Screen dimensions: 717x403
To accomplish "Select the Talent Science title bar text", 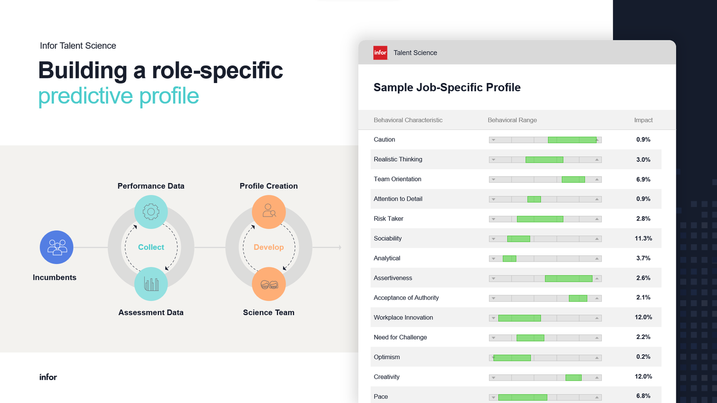I will (x=415, y=53).
